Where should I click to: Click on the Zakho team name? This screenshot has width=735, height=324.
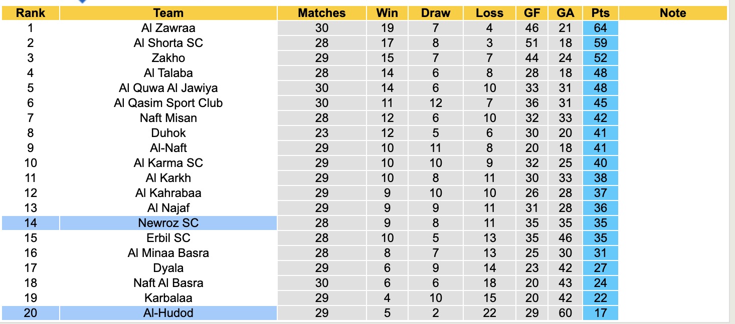[x=168, y=58]
